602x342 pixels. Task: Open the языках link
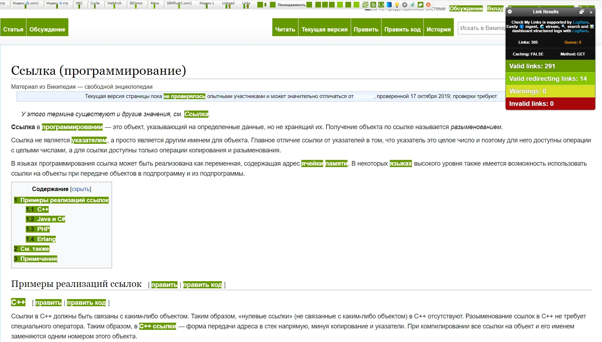(401, 163)
